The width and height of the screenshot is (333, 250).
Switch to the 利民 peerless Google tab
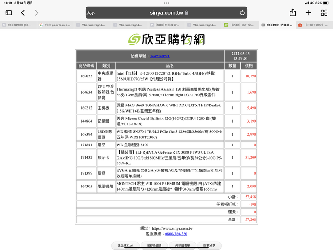[x=55, y=25]
